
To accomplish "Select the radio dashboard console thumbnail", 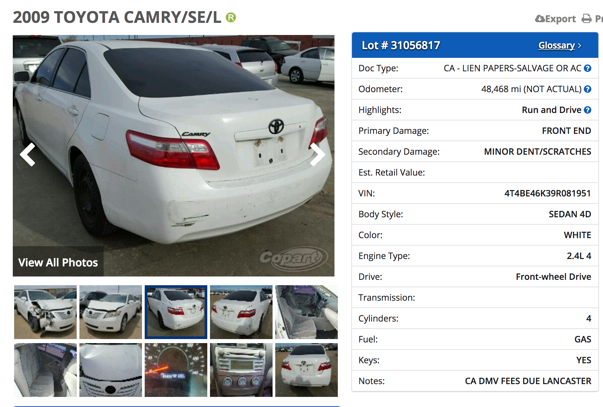I will 241,370.
